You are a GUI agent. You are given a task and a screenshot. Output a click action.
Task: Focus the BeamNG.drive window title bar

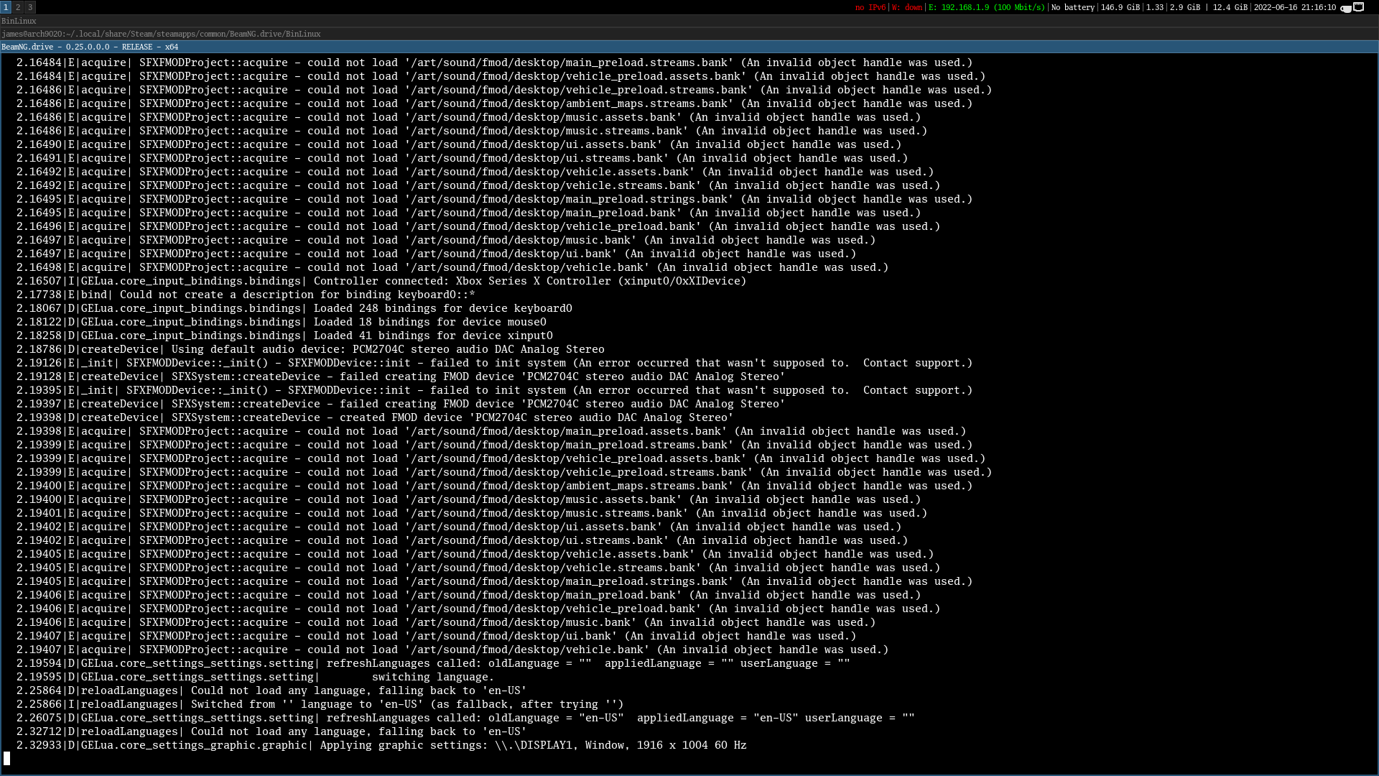point(689,47)
